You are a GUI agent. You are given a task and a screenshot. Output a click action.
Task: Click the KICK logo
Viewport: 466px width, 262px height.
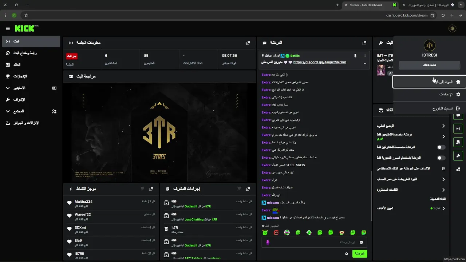click(x=27, y=28)
